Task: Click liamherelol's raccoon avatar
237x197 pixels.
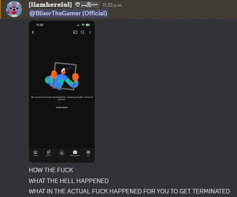Action: pos(14,9)
